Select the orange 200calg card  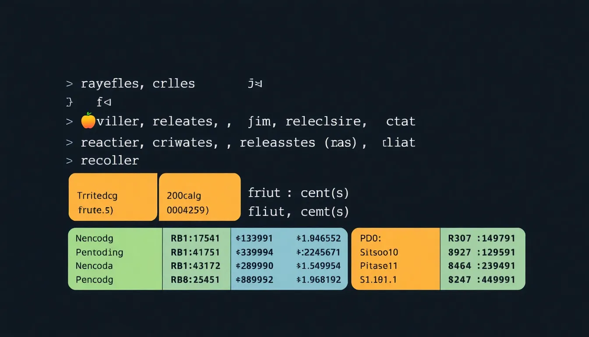pyautogui.click(x=199, y=197)
